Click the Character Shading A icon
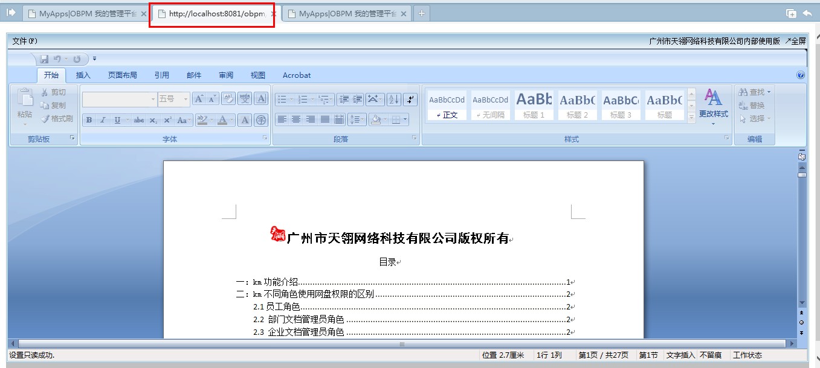Screen dimensions: 820x368 [245, 120]
